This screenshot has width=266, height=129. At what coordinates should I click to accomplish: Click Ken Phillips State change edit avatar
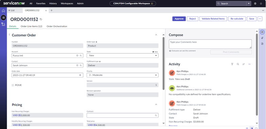click(x=172, y=73)
